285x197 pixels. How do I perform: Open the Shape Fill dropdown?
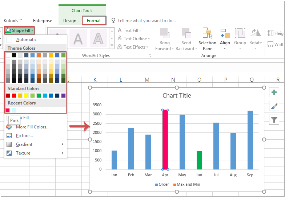(x=20, y=30)
